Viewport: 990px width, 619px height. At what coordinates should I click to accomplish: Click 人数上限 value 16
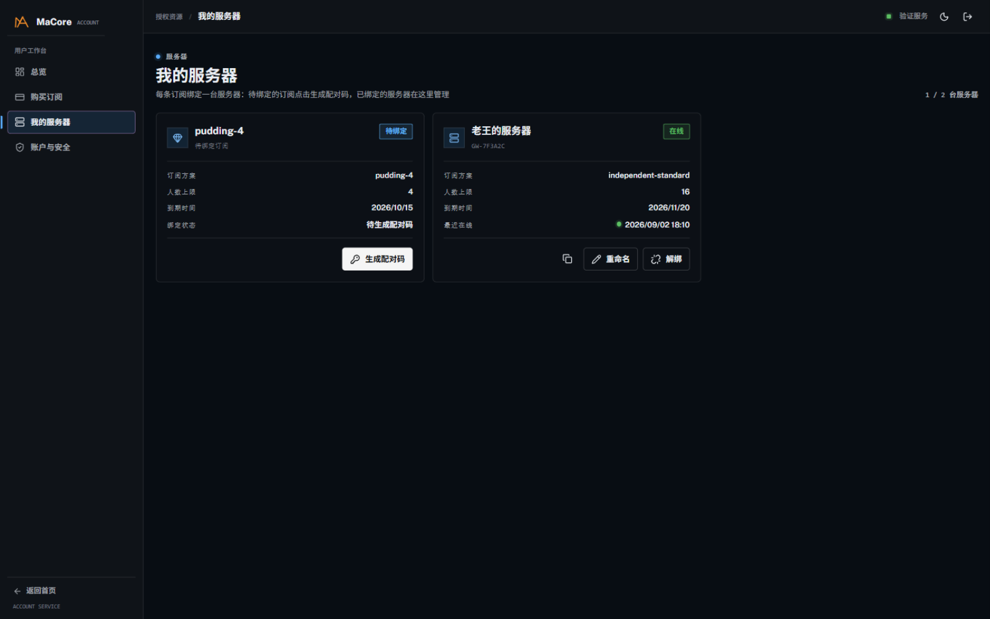pyautogui.click(x=686, y=192)
